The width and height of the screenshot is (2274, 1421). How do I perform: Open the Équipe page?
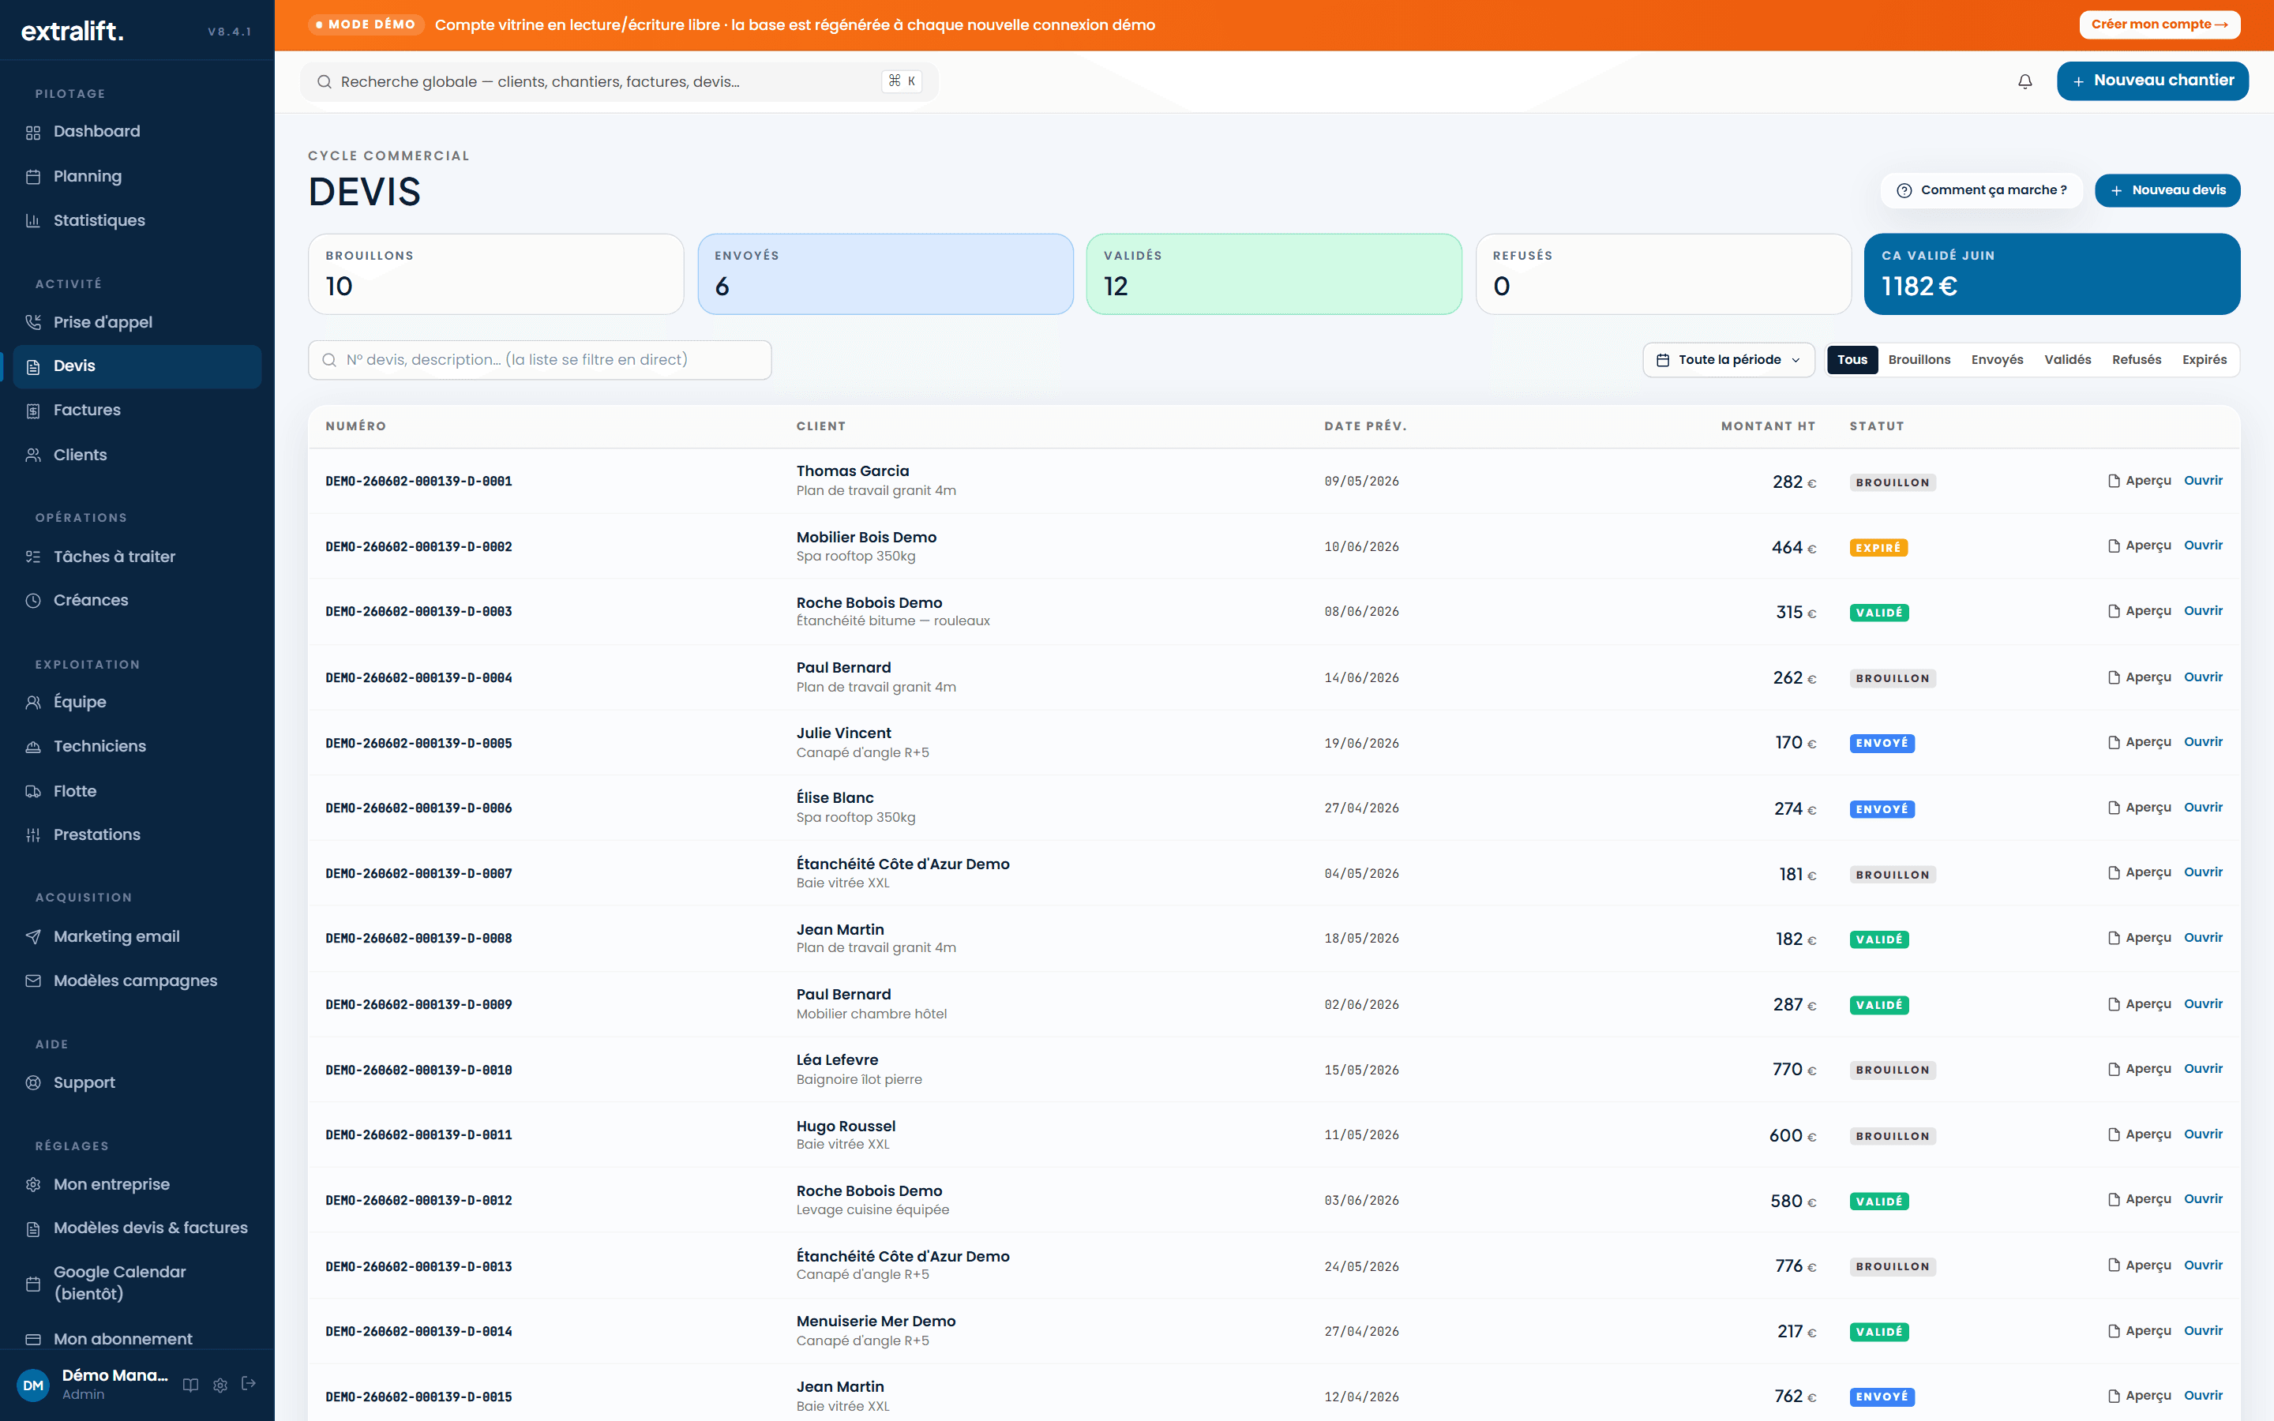click(137, 702)
